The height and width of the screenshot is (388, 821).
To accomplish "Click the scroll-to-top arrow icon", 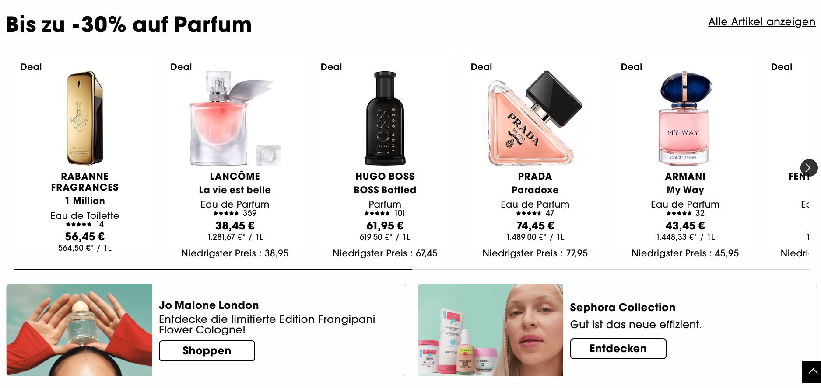I will click(812, 371).
